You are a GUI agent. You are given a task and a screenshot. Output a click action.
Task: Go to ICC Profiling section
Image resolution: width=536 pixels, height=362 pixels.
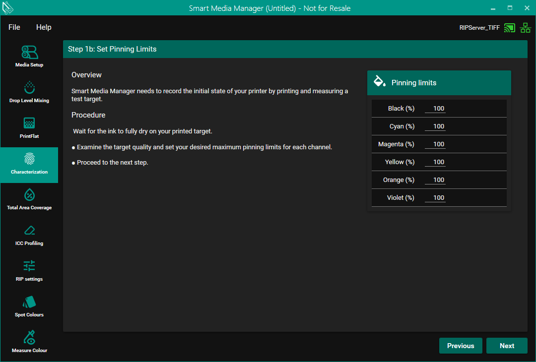pyautogui.click(x=29, y=235)
